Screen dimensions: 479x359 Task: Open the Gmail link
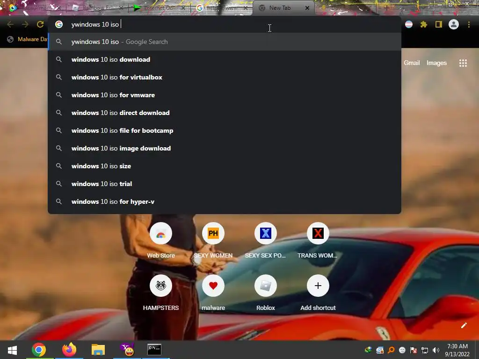412,63
